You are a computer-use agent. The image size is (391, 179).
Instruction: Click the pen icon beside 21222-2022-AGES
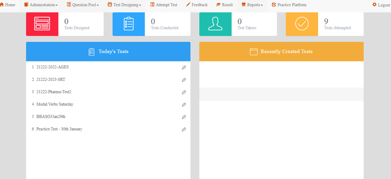coord(184,68)
